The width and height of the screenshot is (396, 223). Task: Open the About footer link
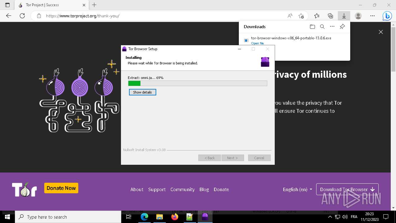pyautogui.click(x=137, y=190)
